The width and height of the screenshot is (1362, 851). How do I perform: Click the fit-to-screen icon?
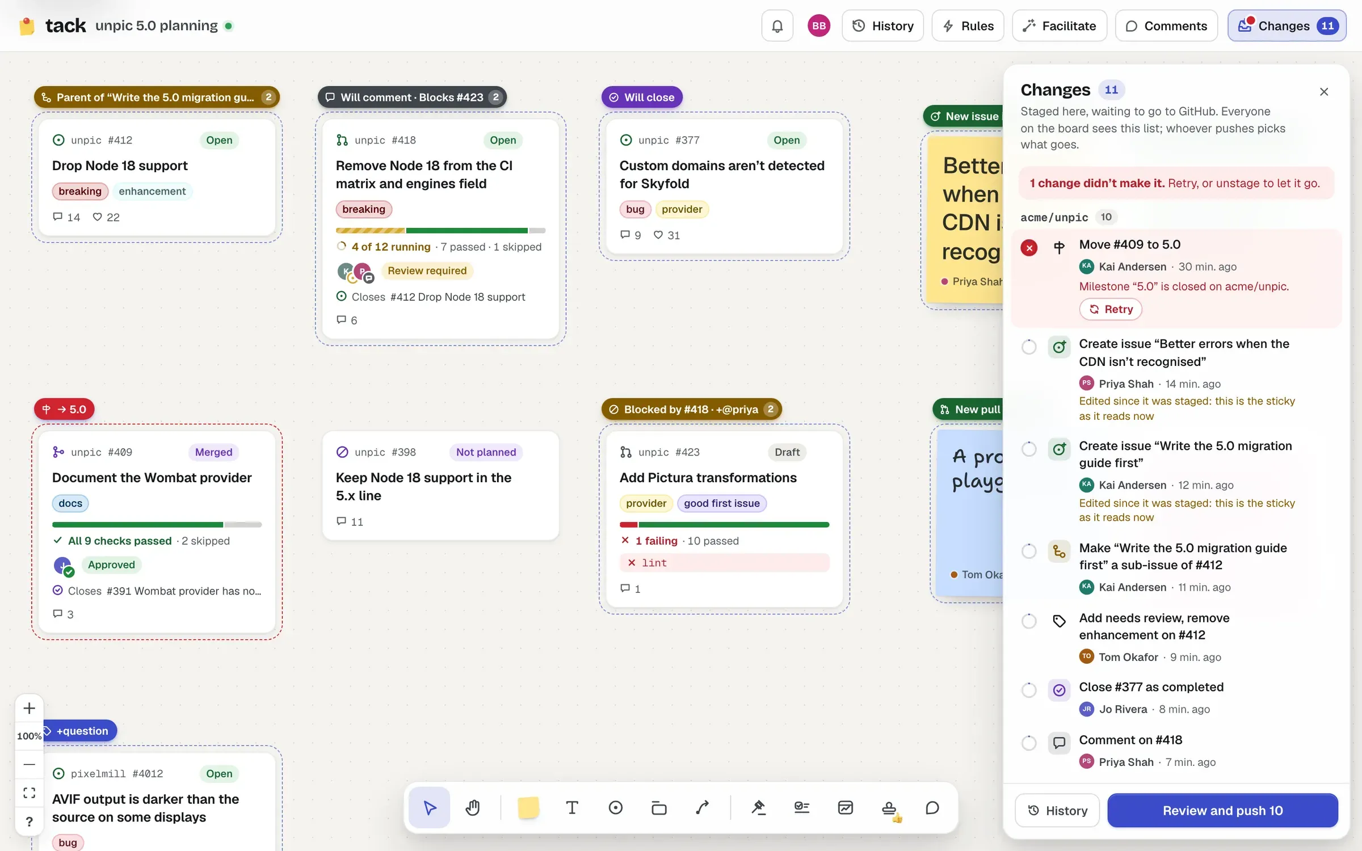[x=30, y=793]
